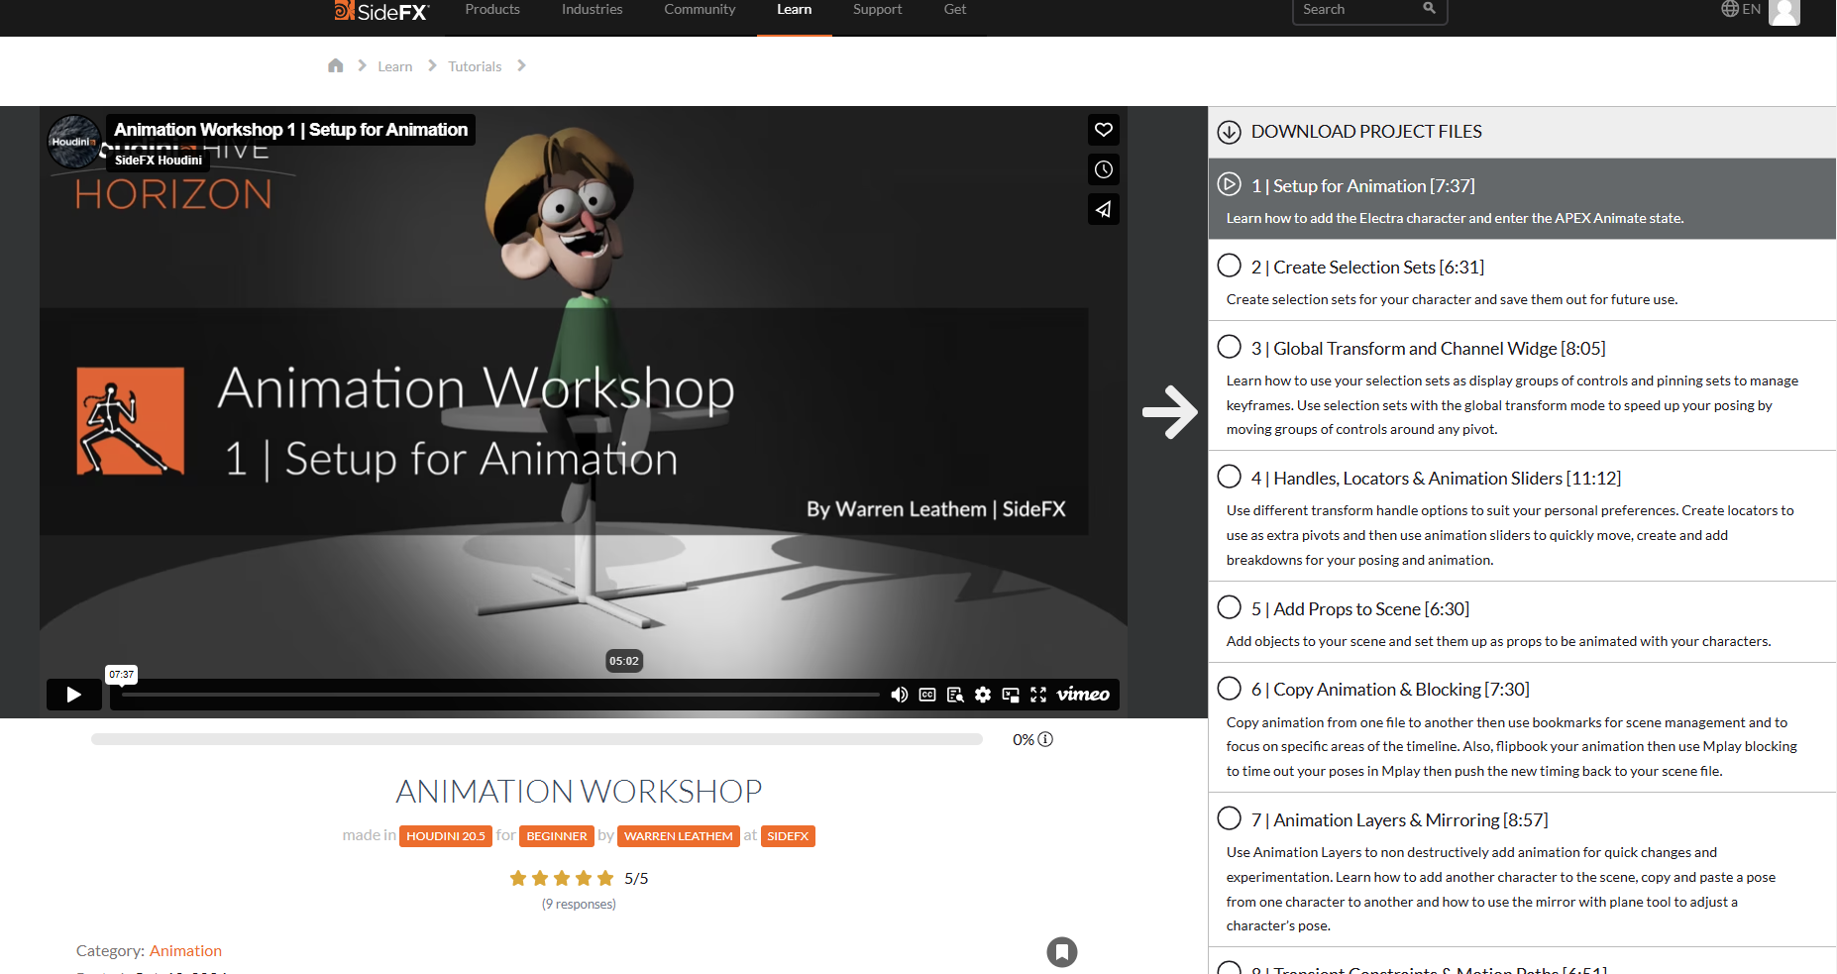Click the heart like icon on video
1837x974 pixels.
coord(1103,130)
